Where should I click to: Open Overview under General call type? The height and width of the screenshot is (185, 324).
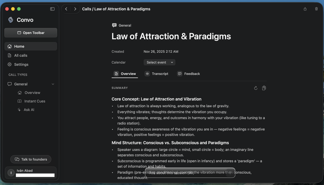(32, 93)
